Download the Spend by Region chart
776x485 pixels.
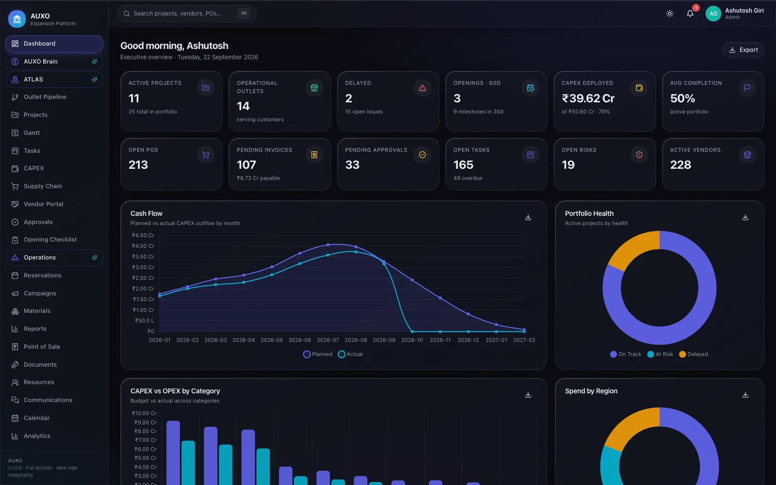(x=745, y=395)
